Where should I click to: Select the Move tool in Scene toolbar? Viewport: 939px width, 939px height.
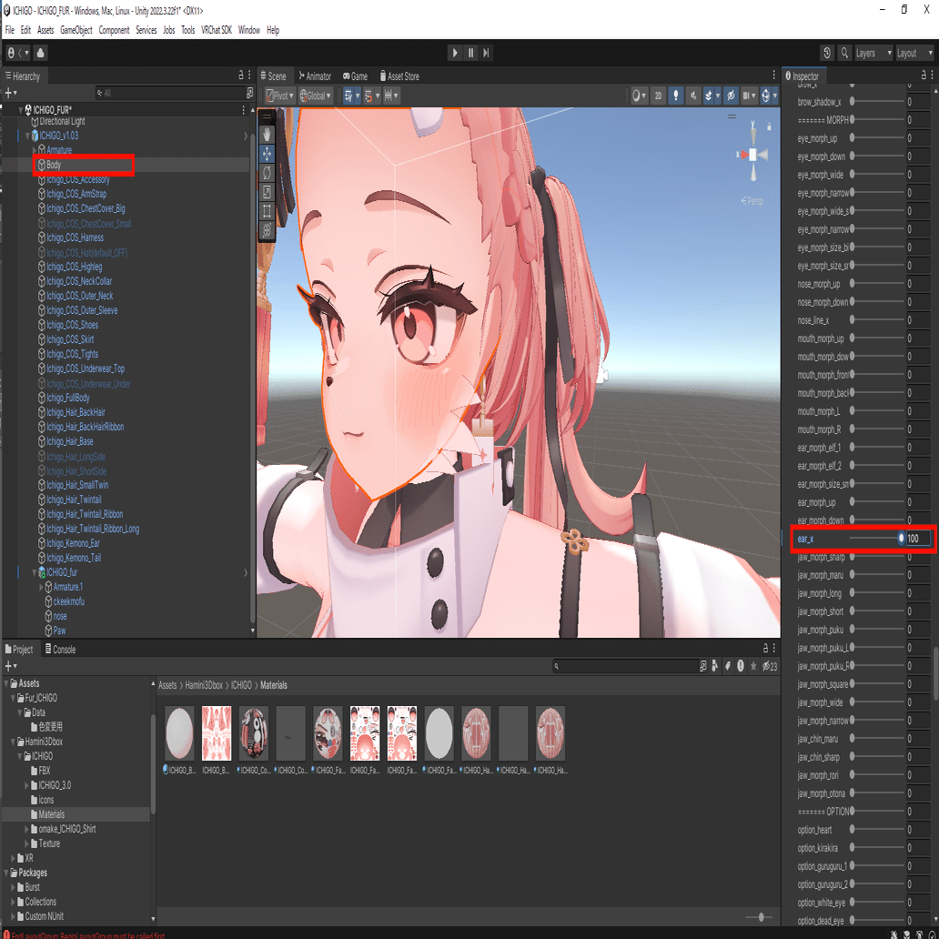267,154
